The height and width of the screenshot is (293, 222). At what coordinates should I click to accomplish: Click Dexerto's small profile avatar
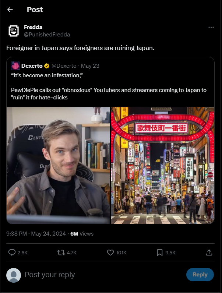coord(15,66)
